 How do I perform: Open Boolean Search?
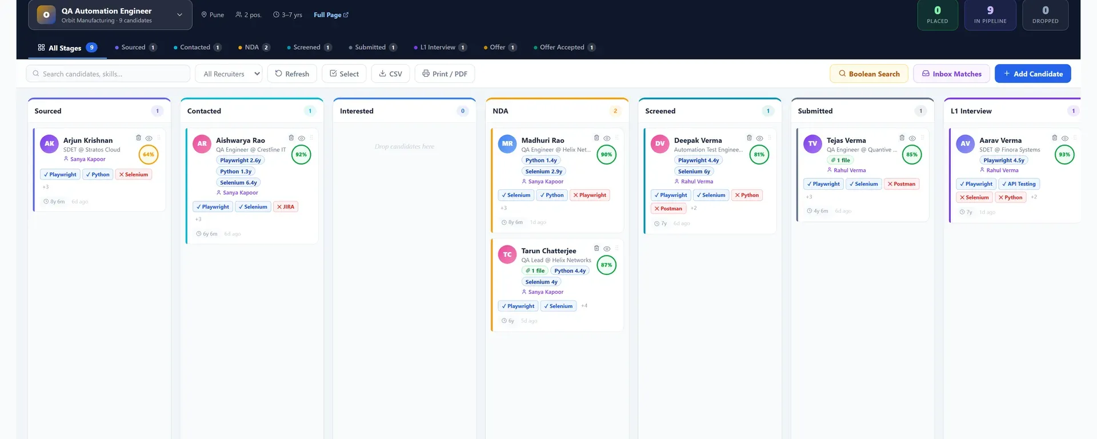[x=868, y=74]
